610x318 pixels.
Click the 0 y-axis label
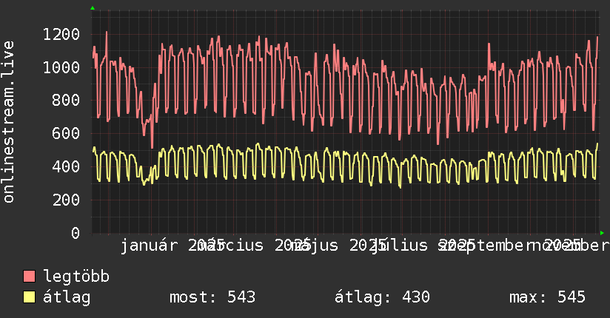tap(76, 233)
